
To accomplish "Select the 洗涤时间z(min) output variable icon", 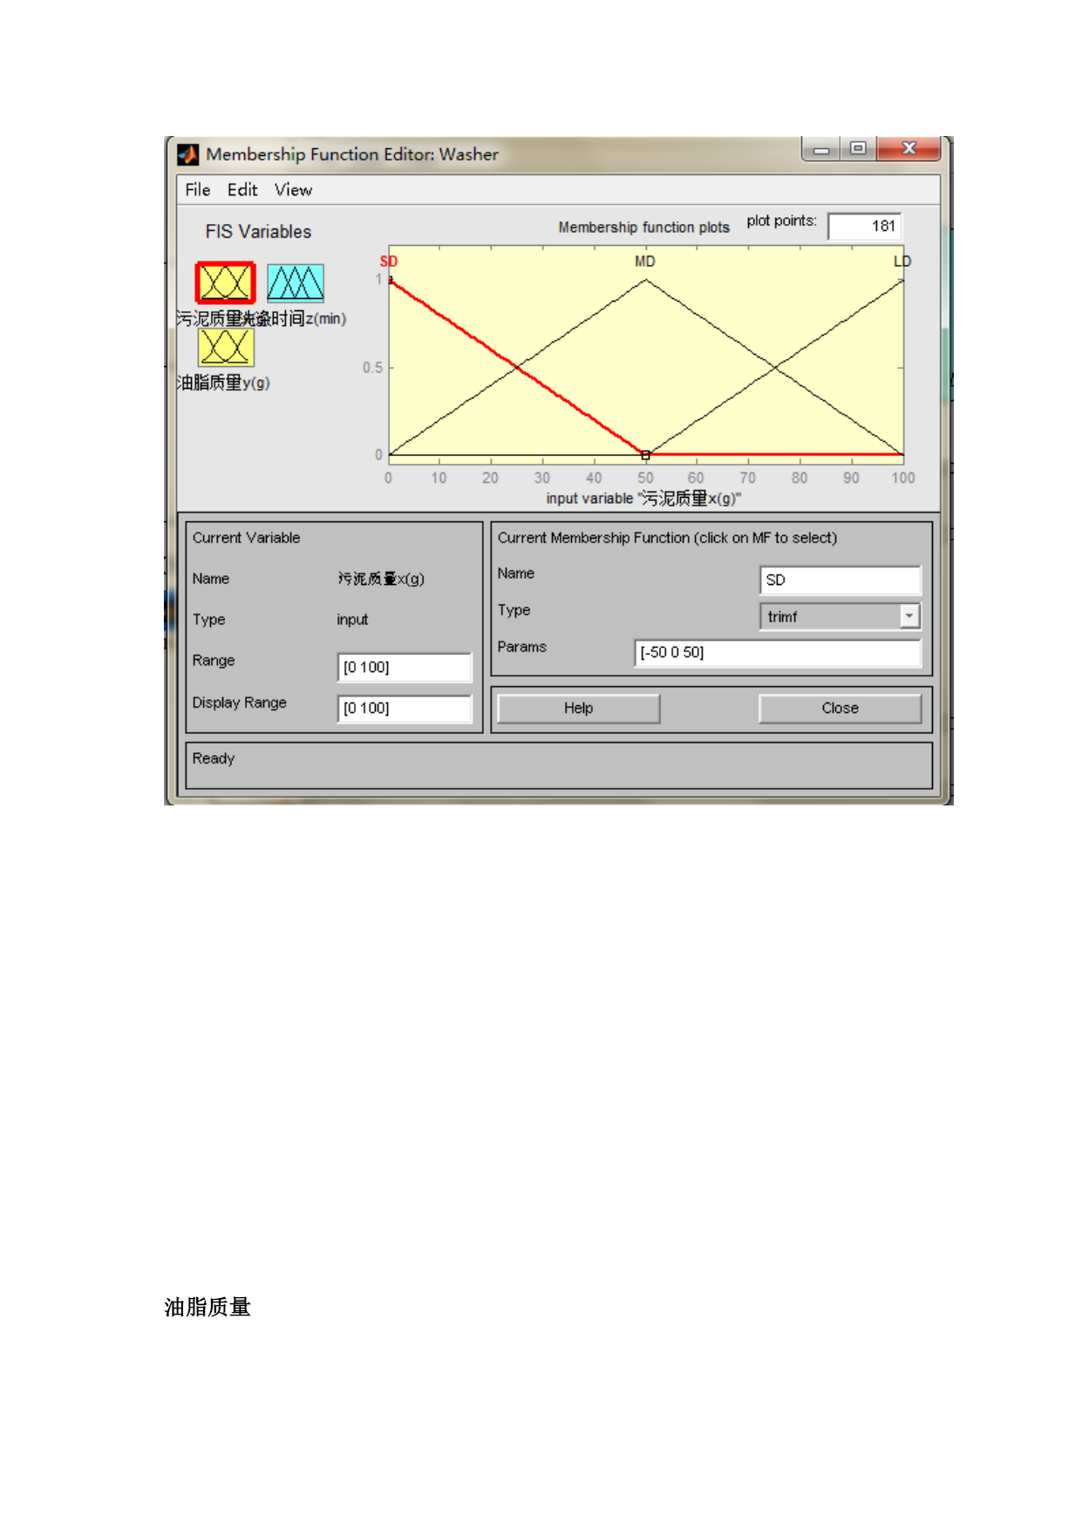I will pyautogui.click(x=296, y=282).
